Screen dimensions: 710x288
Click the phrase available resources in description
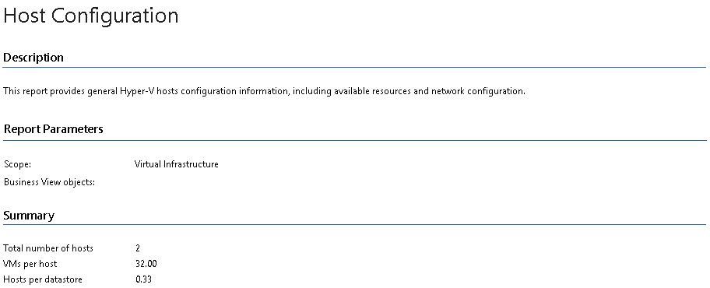pyautogui.click(x=374, y=91)
